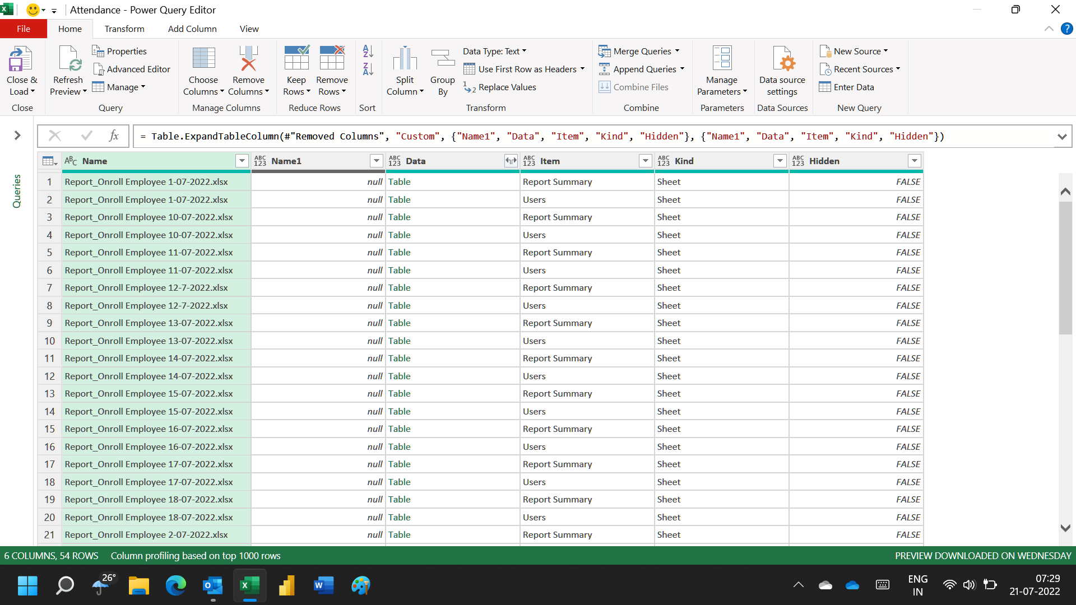Screen dimensions: 1076x605
Task: Click the Replace Values tool
Action: click(x=499, y=87)
